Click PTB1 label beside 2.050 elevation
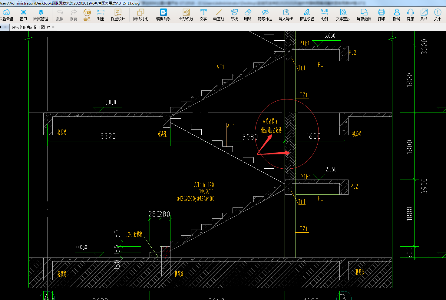 point(306,177)
